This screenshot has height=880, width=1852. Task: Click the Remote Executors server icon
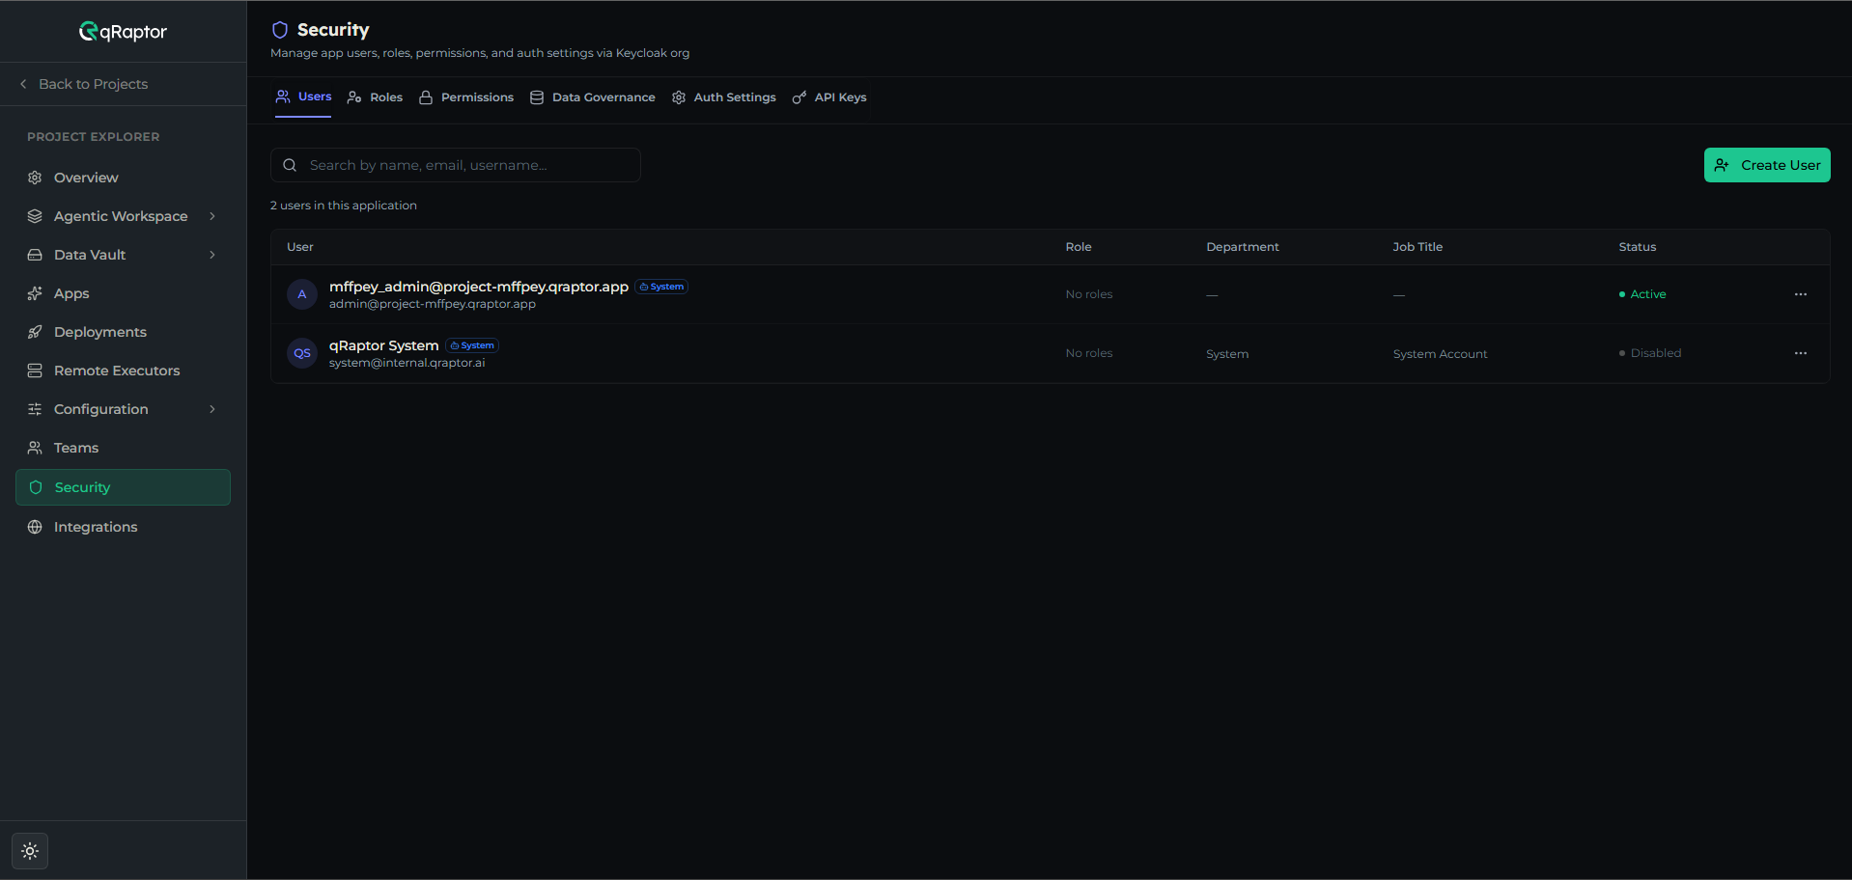35,371
